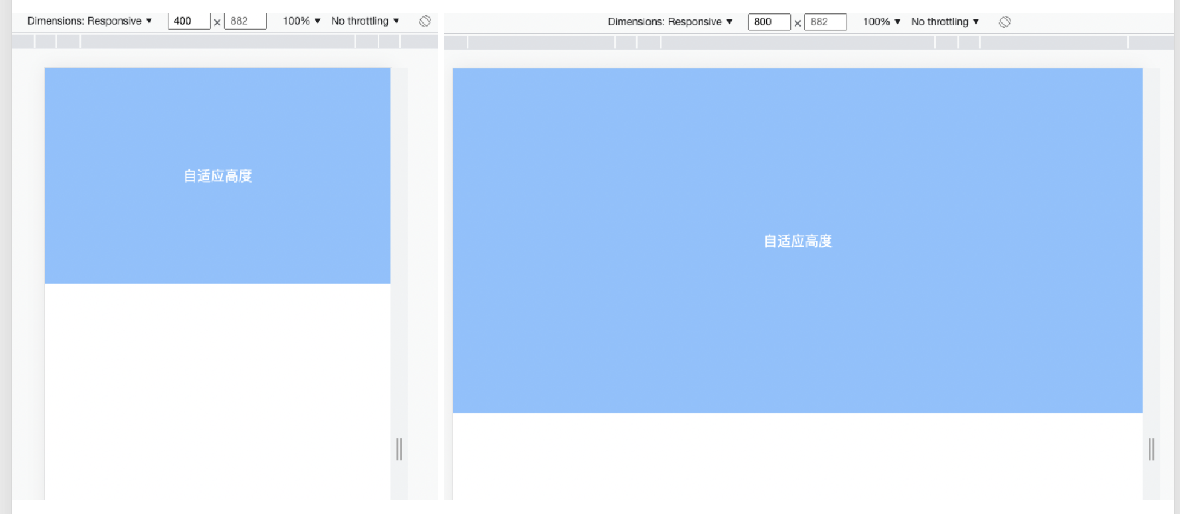
Task: Click the rotate icon in right toolbar
Action: 1005,22
